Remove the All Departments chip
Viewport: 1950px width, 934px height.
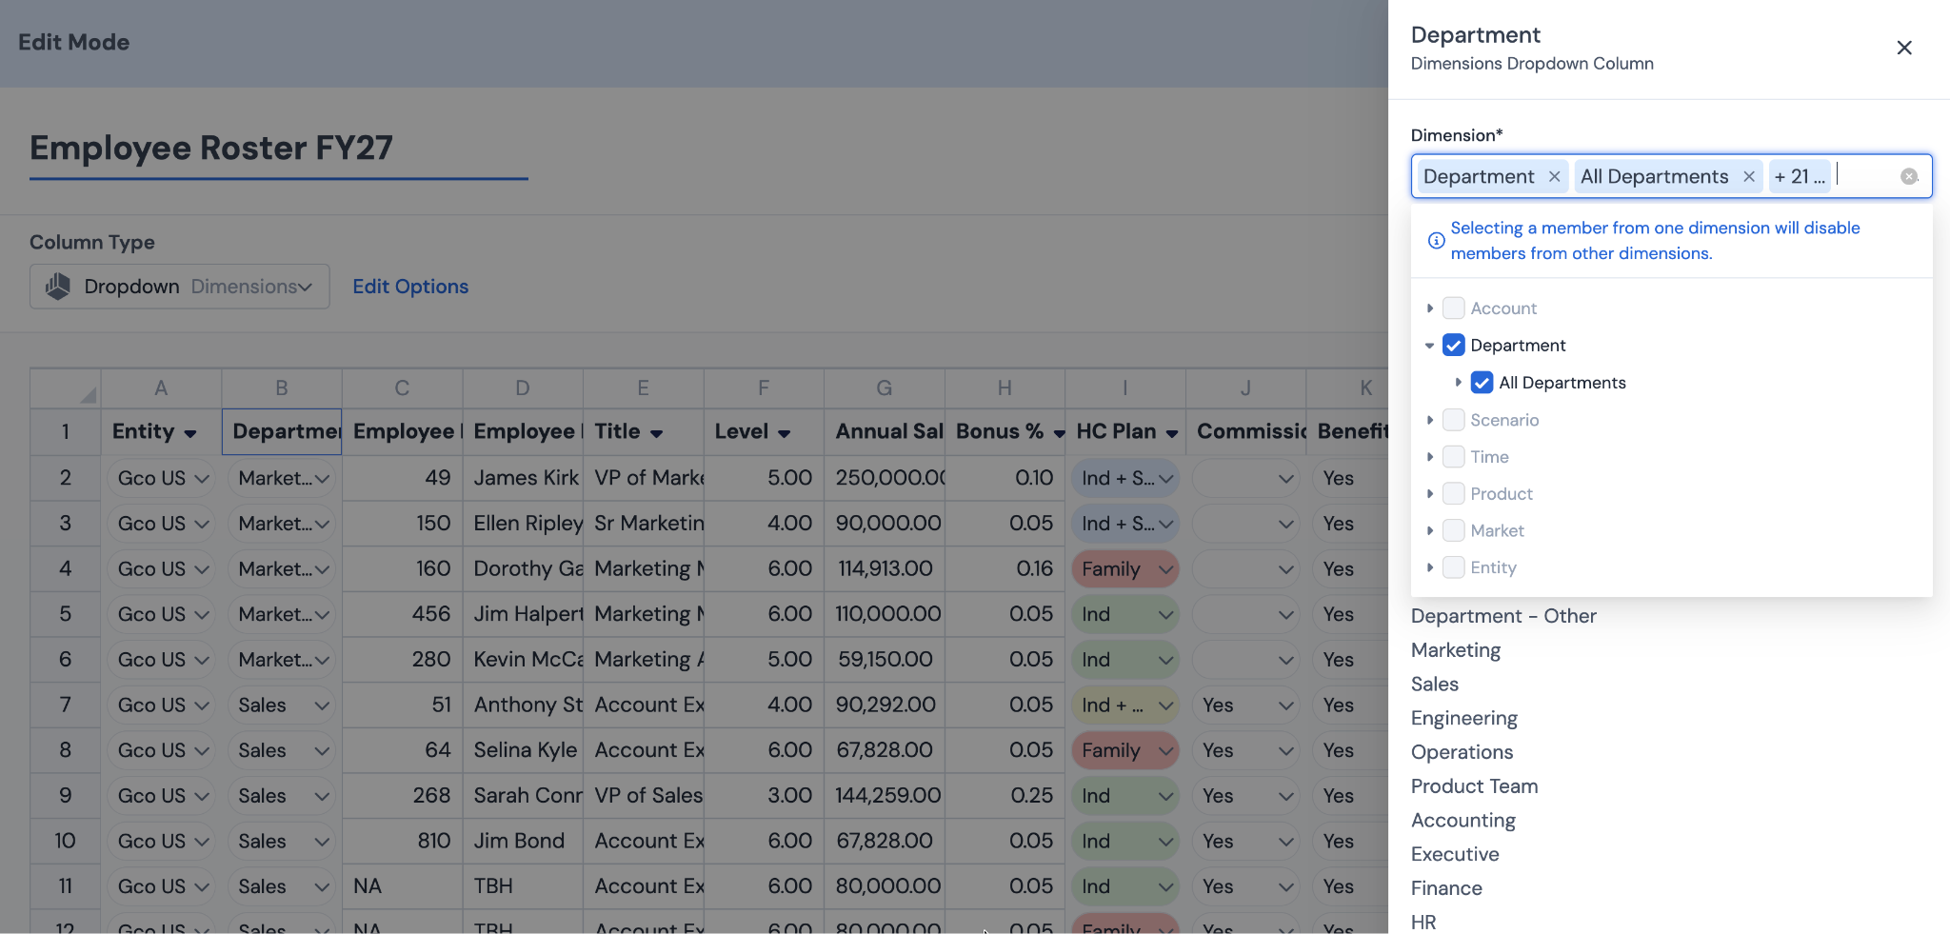click(1749, 177)
